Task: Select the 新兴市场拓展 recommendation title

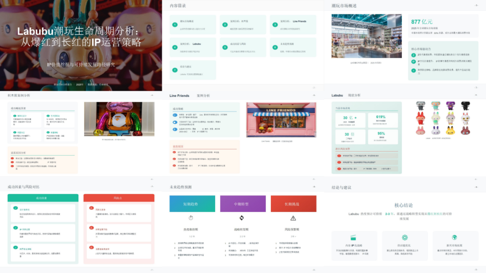Action: click(454, 246)
